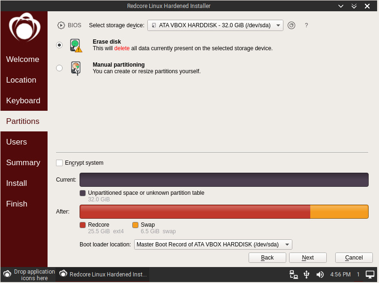The image size is (379, 283).
Task: Enable the Encrypt system checkbox
Action: pos(59,163)
